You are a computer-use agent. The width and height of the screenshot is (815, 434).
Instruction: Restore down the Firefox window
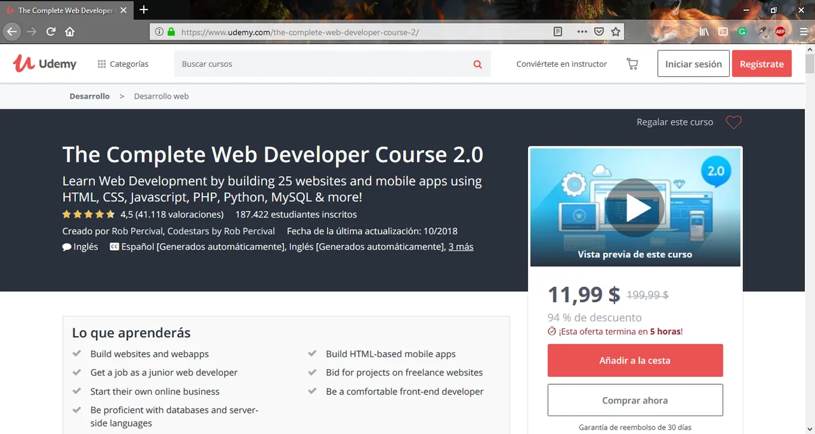(x=774, y=10)
